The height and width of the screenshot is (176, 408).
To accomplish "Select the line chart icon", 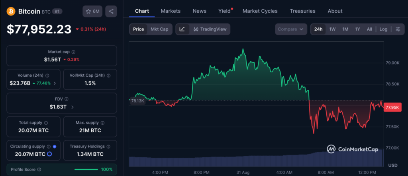I will coord(182,29).
